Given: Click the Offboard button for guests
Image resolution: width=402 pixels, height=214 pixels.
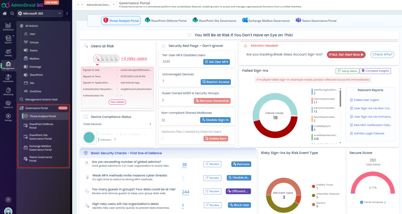Looking at the screenshot, I should 238,191.
